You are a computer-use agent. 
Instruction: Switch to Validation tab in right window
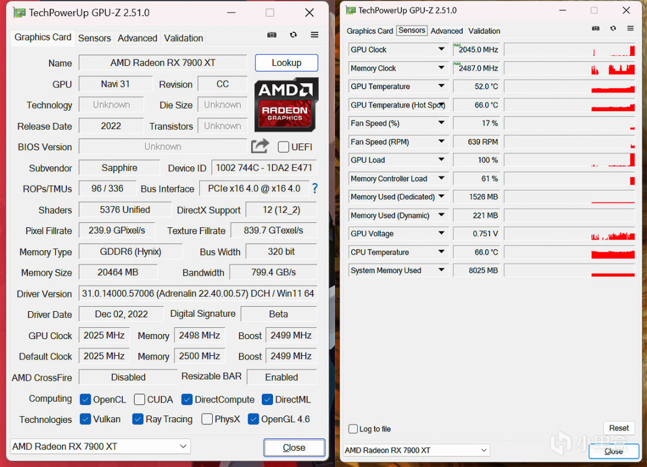484,31
